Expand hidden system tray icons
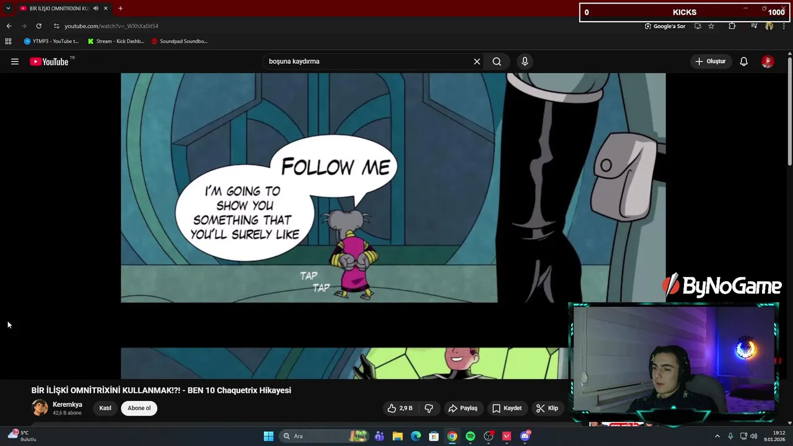 click(717, 436)
